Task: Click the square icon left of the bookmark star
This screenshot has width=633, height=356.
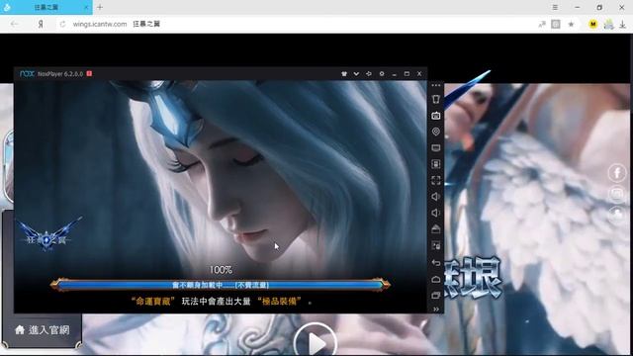Action: 556,24
